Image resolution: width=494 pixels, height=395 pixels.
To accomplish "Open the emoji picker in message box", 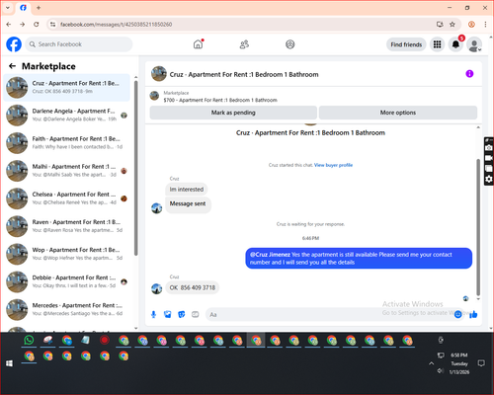I will [457, 314].
